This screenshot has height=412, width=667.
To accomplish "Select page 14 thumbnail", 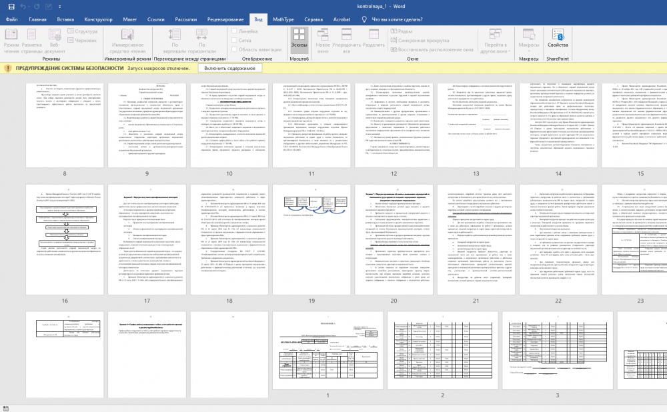I will click(558, 125).
